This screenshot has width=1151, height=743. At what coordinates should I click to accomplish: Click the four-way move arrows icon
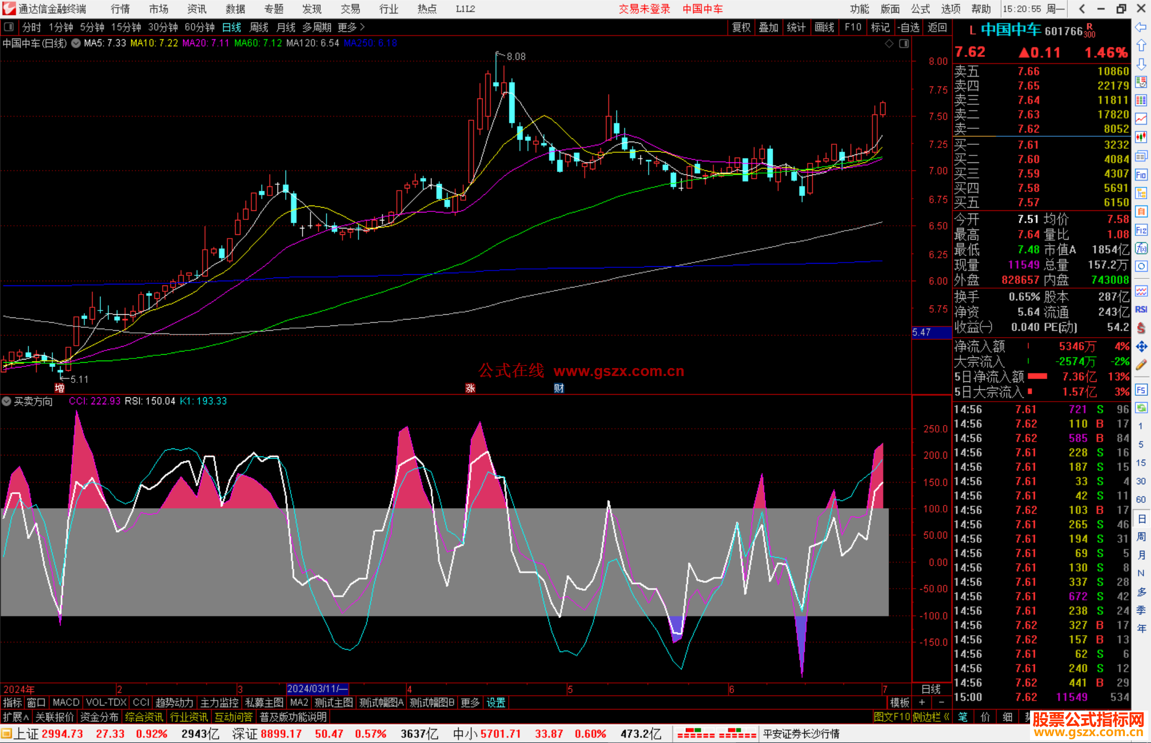click(1141, 347)
